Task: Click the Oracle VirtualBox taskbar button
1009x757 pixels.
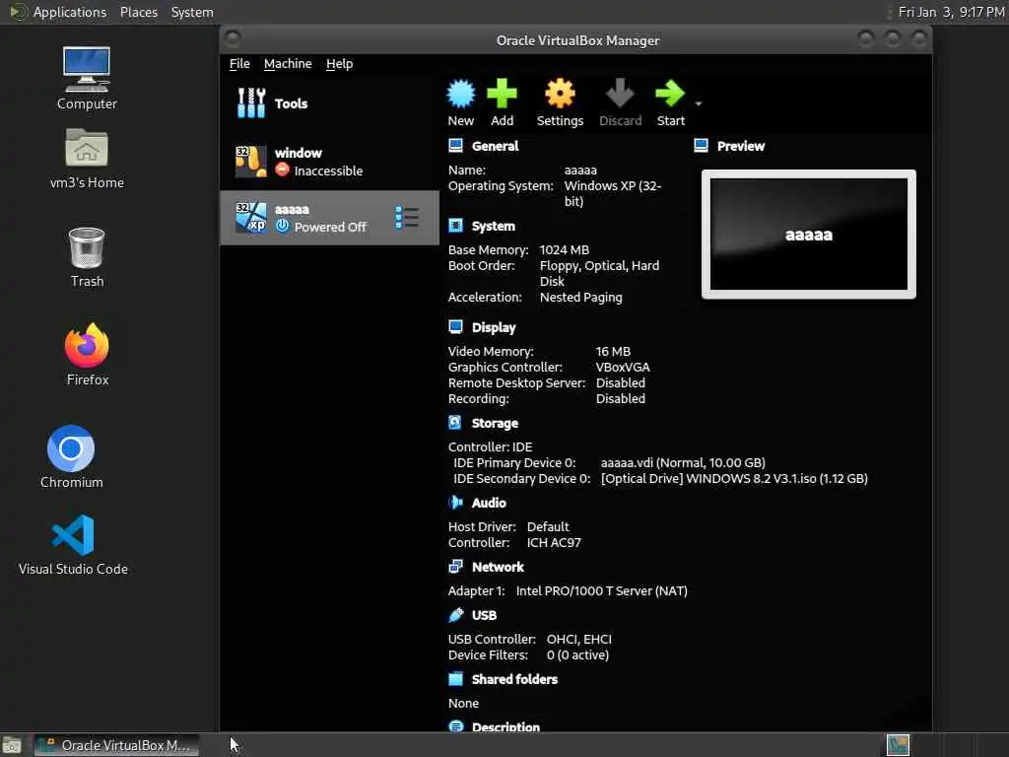Action: click(116, 745)
